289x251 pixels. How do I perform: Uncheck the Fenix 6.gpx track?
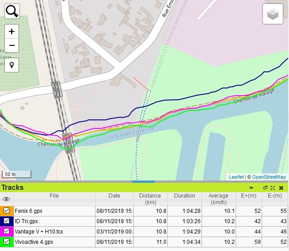(x=7, y=210)
